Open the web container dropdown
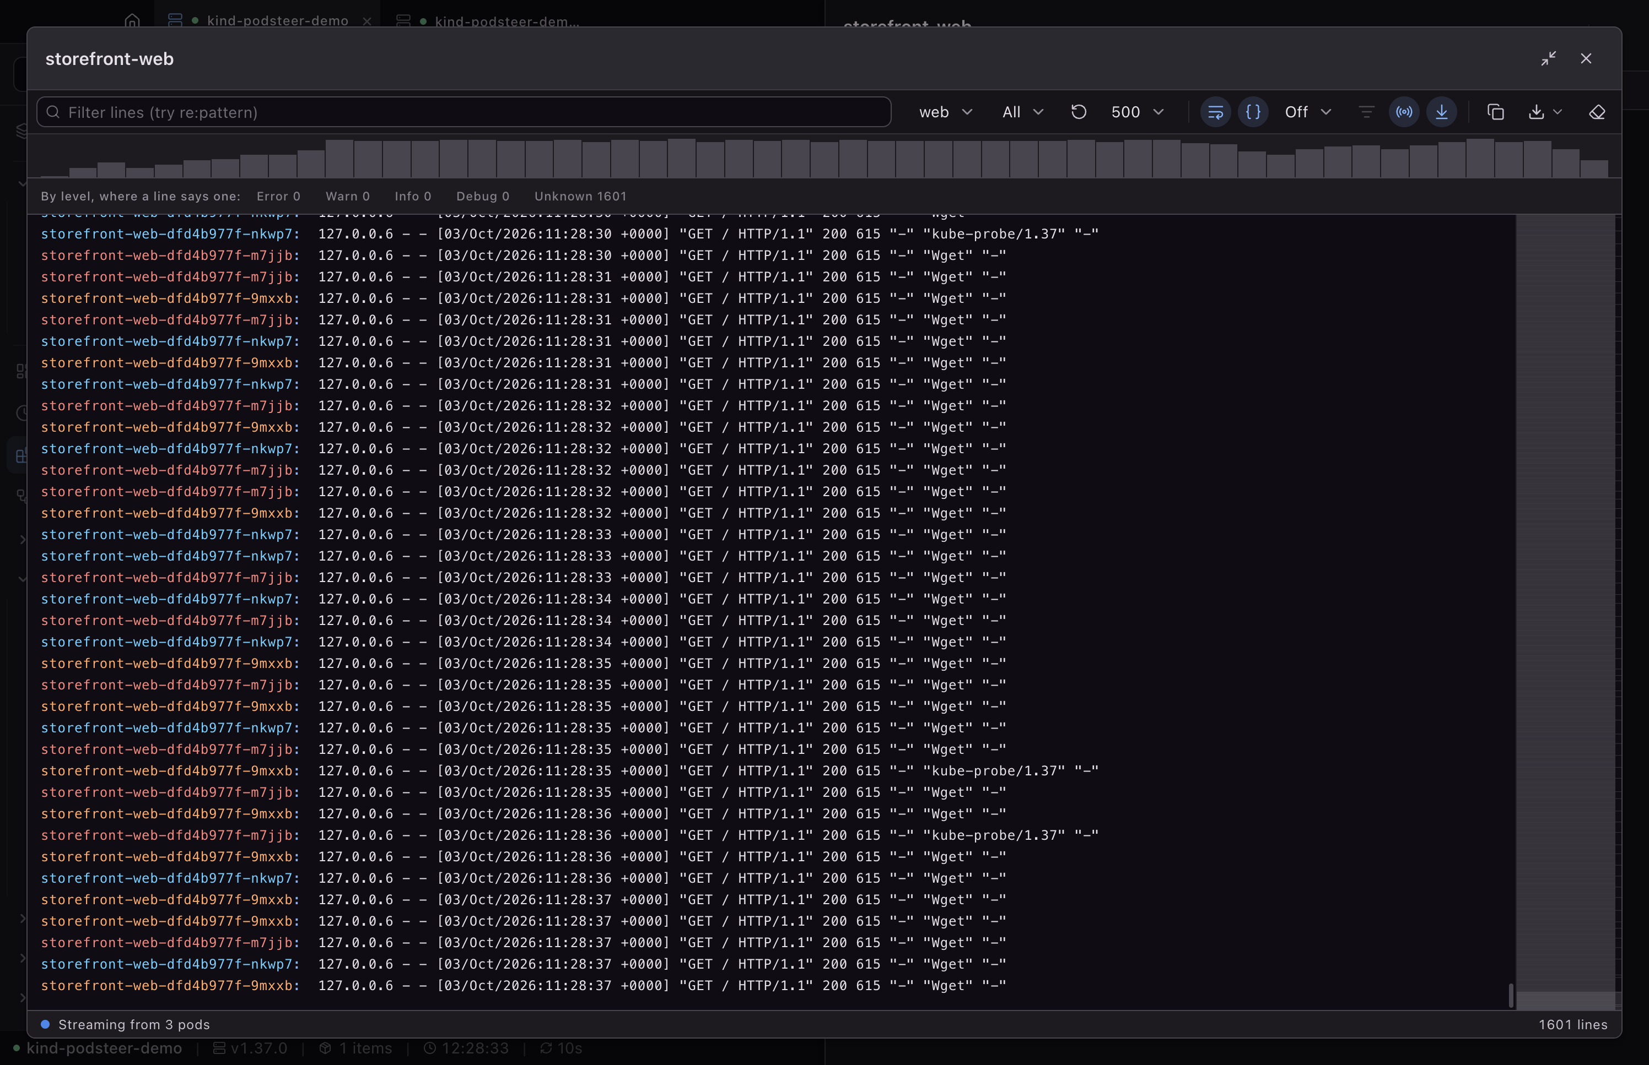This screenshot has width=1649, height=1065. (945, 112)
